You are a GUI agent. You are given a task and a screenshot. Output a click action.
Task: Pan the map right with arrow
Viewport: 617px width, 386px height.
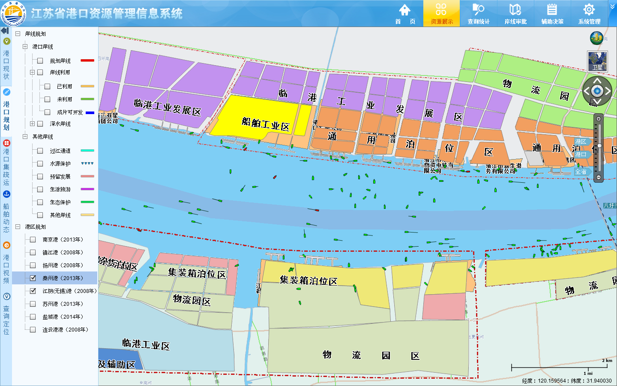tap(608, 91)
